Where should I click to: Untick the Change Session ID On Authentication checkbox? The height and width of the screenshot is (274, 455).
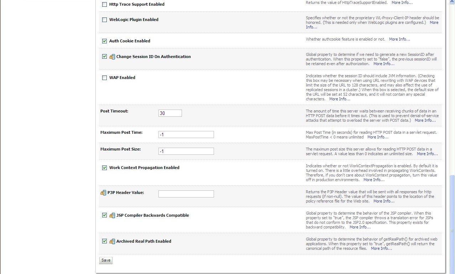104,57
